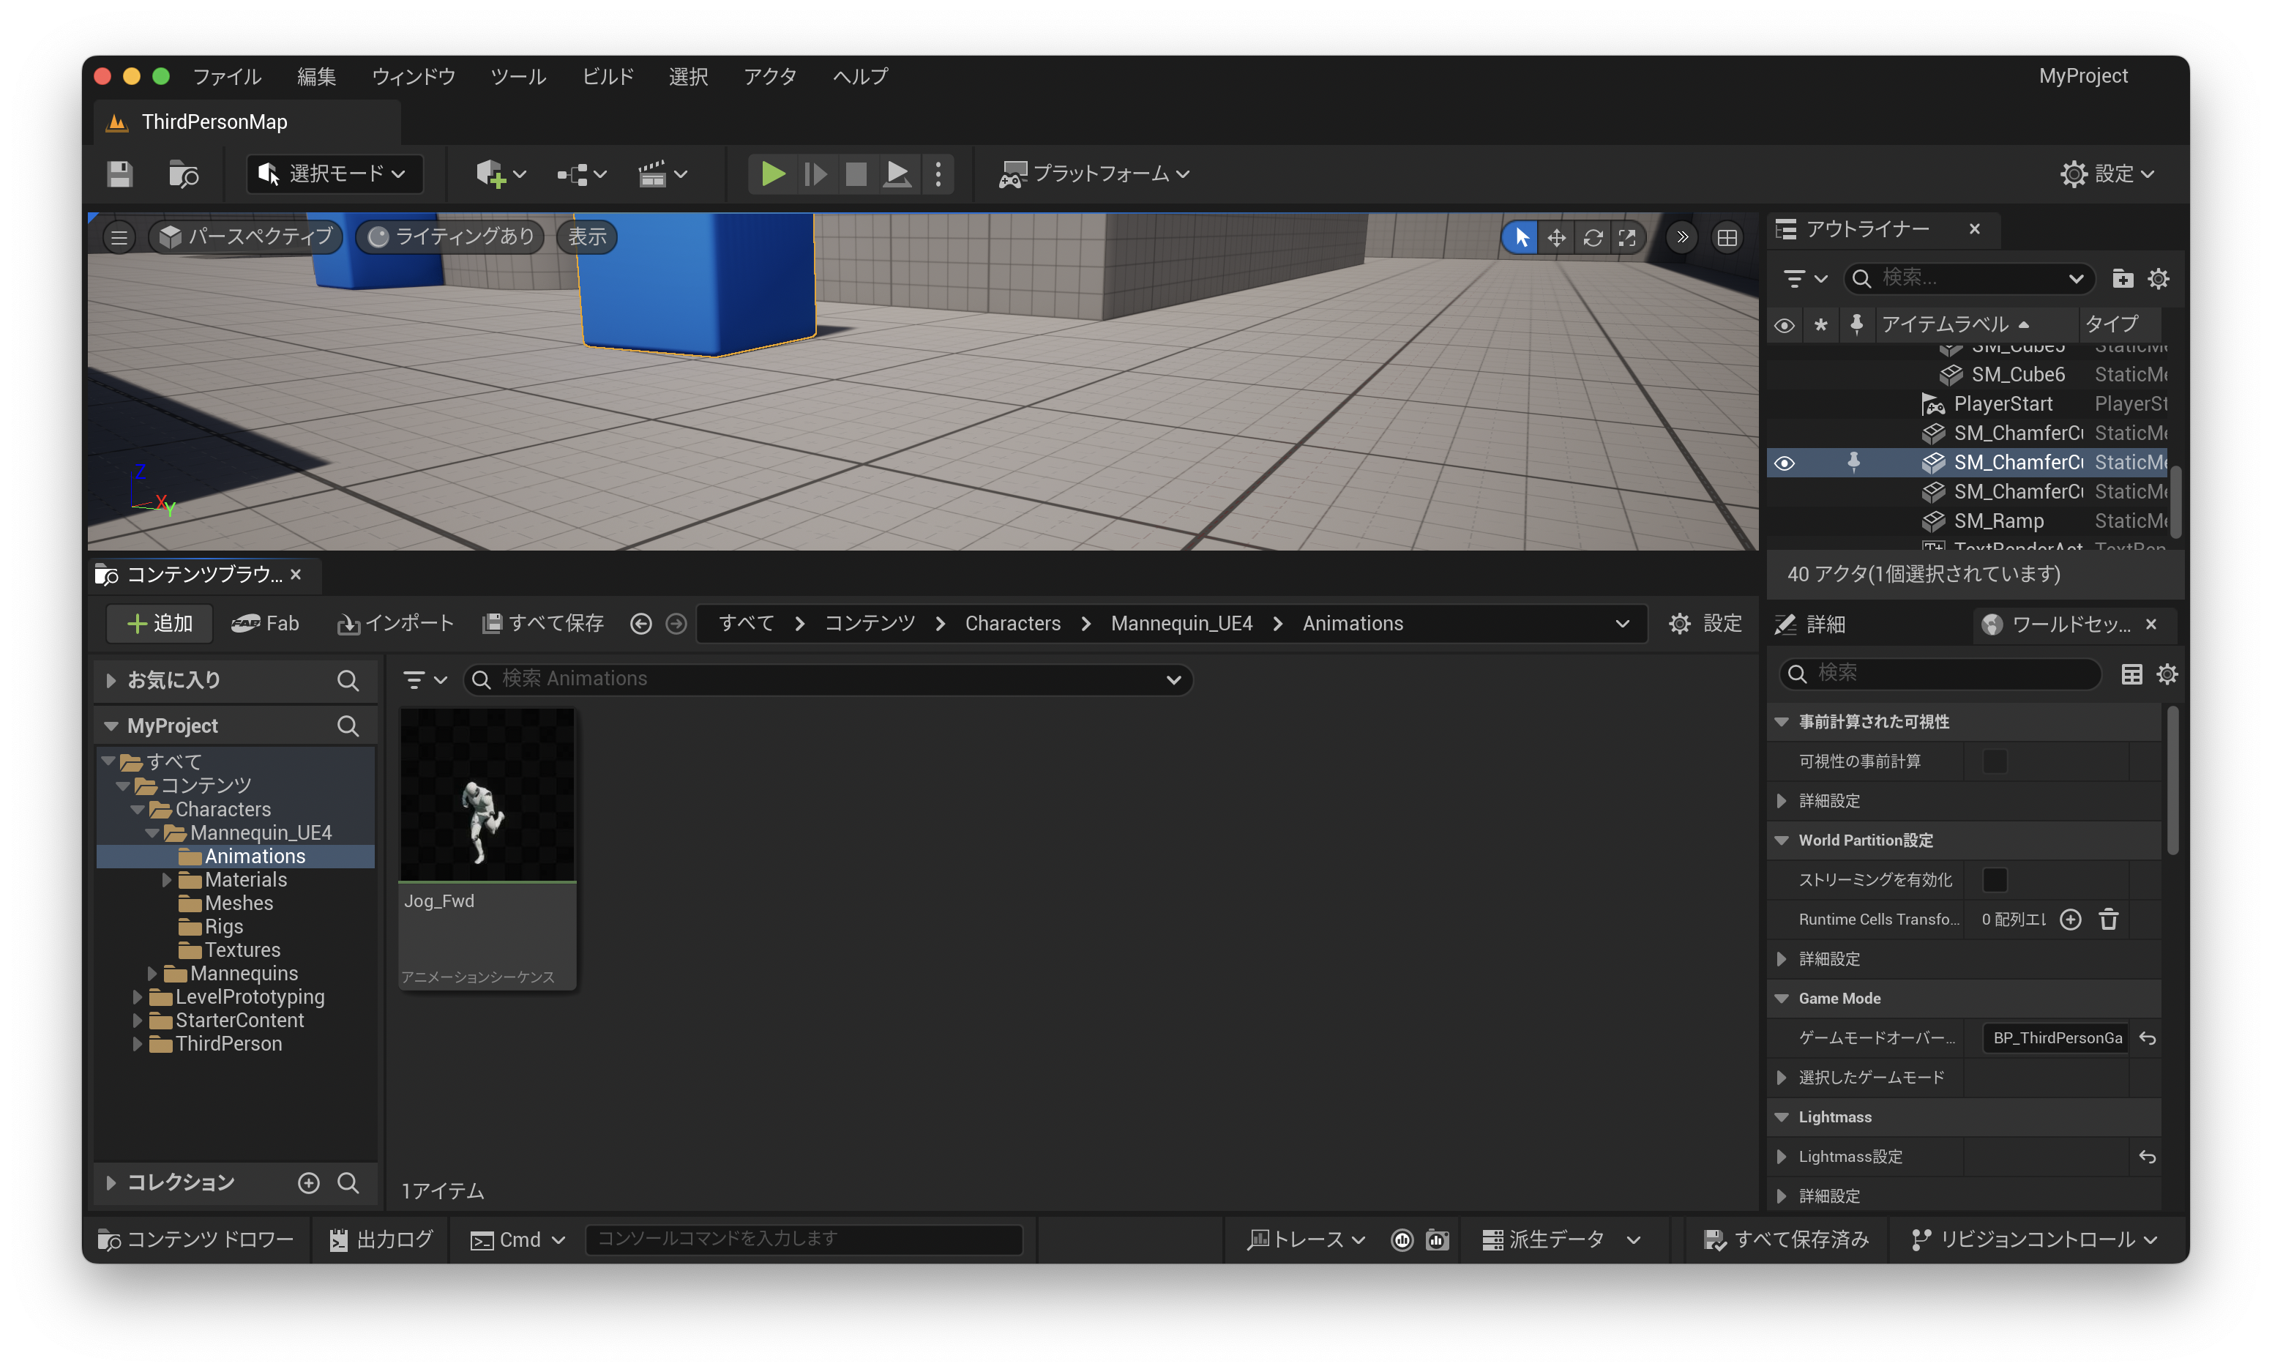Click the insights recording status icon
The image size is (2272, 1372).
1402,1240
